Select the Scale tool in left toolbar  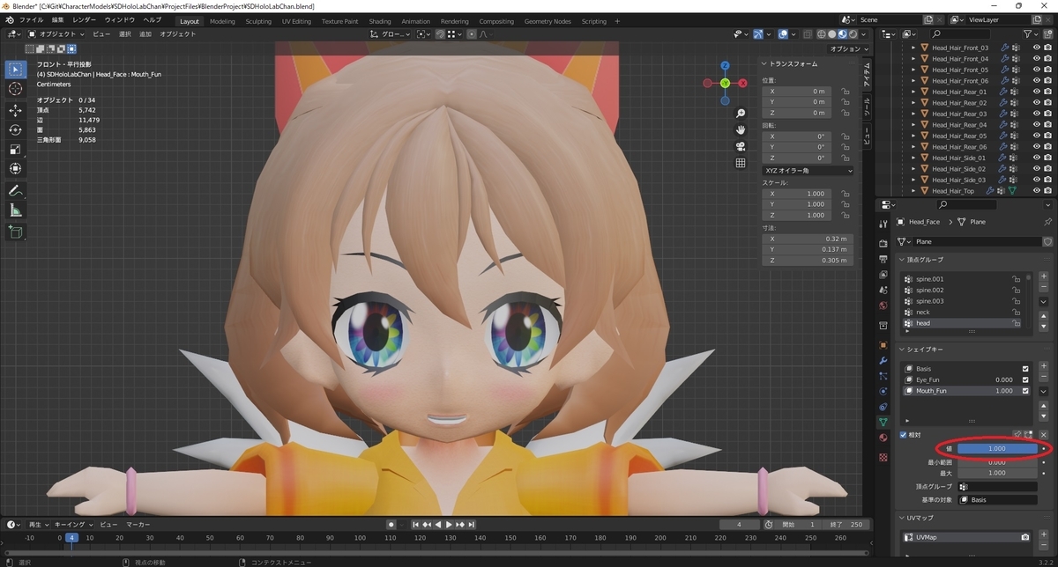16,149
